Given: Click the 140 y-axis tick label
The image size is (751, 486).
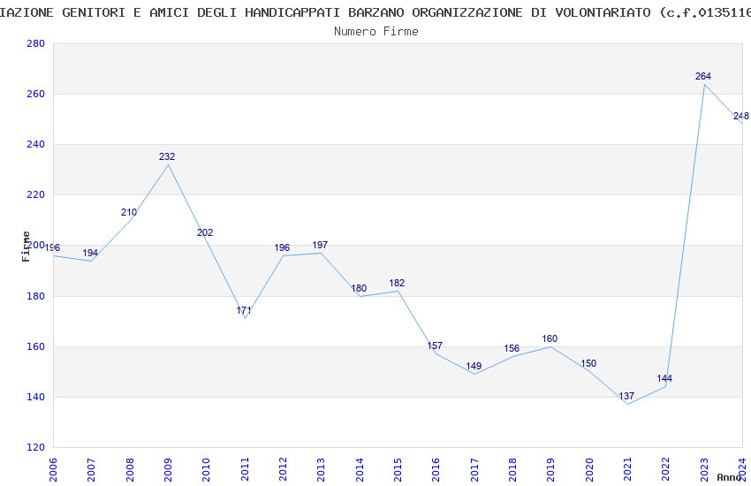Looking at the screenshot, I should pos(36,397).
